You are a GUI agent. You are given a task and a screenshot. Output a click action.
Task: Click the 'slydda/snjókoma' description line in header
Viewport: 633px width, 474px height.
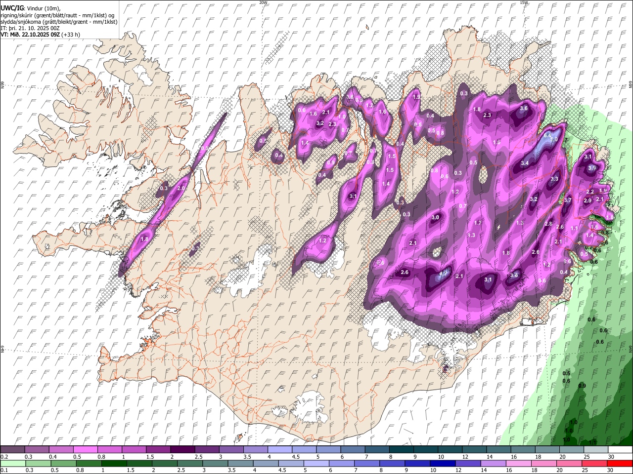pyautogui.click(x=59, y=22)
